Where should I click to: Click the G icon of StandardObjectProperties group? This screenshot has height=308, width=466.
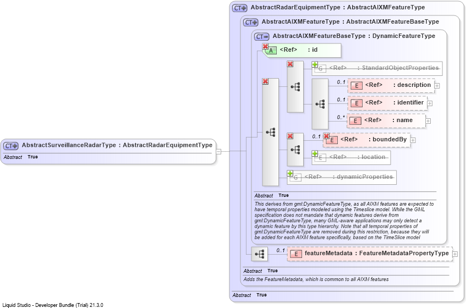[320, 69]
